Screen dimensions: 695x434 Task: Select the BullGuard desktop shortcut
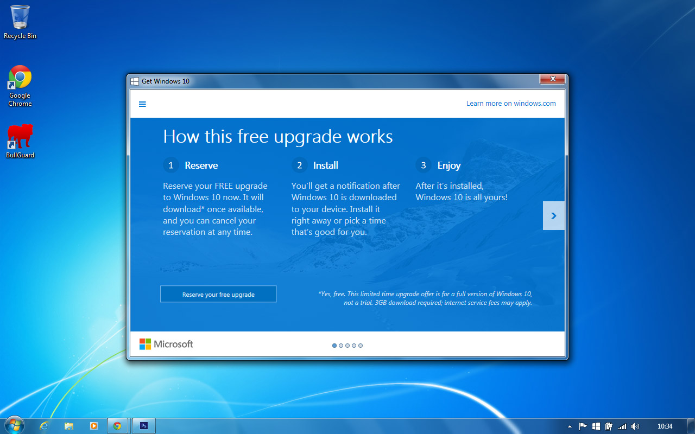tap(20, 141)
